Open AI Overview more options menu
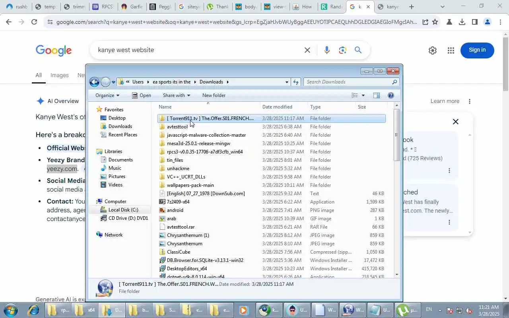The height and width of the screenshot is (318, 509). (470, 101)
